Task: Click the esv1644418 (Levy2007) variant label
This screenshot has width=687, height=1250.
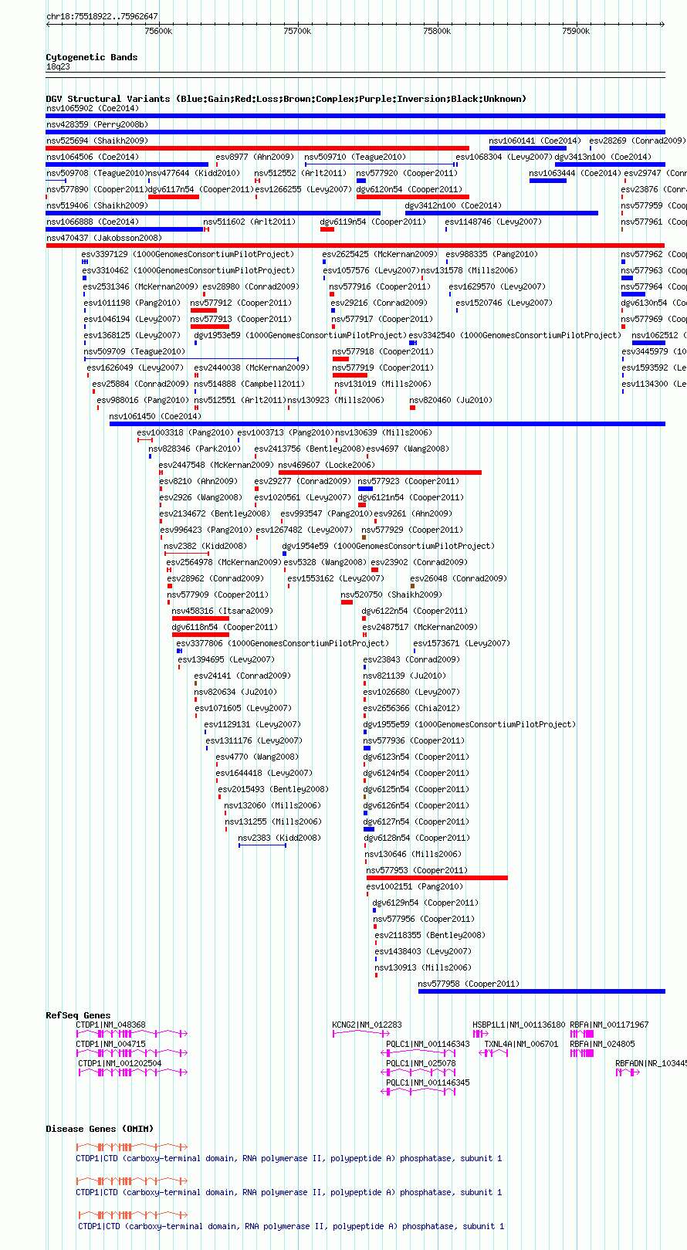Action: (264, 773)
